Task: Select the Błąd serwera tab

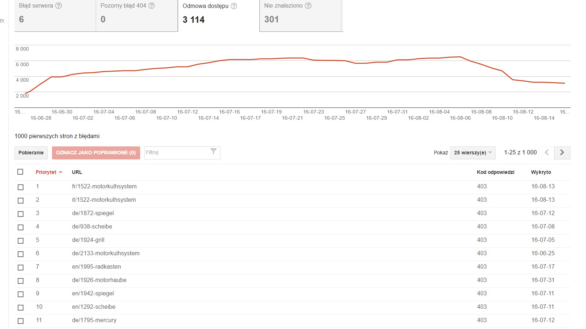Action: [55, 16]
